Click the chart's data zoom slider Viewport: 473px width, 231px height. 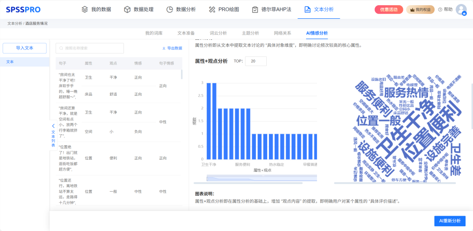[261, 178]
